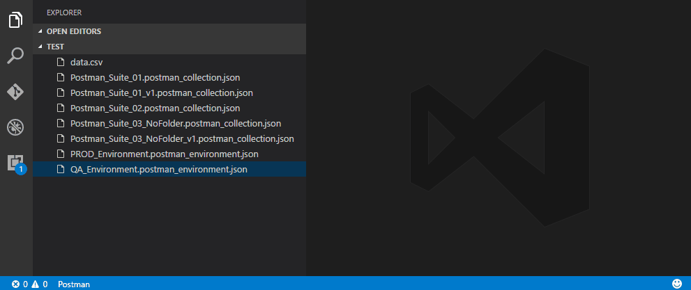
Task: Open the Debug view icon
Action: [16, 127]
